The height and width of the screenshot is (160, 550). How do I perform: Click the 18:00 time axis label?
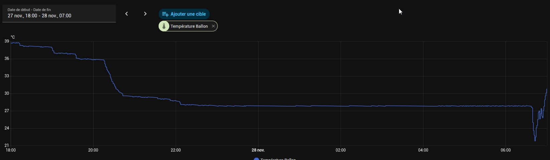11,150
